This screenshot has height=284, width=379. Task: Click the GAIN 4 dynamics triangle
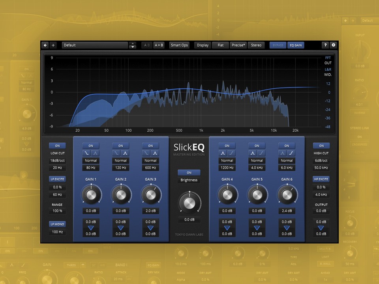click(x=227, y=228)
